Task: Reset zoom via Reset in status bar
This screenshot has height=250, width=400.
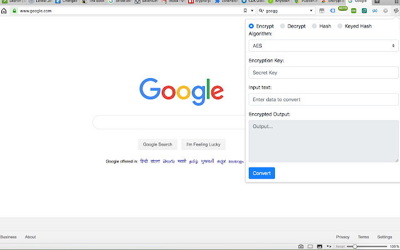Action: pos(340,246)
